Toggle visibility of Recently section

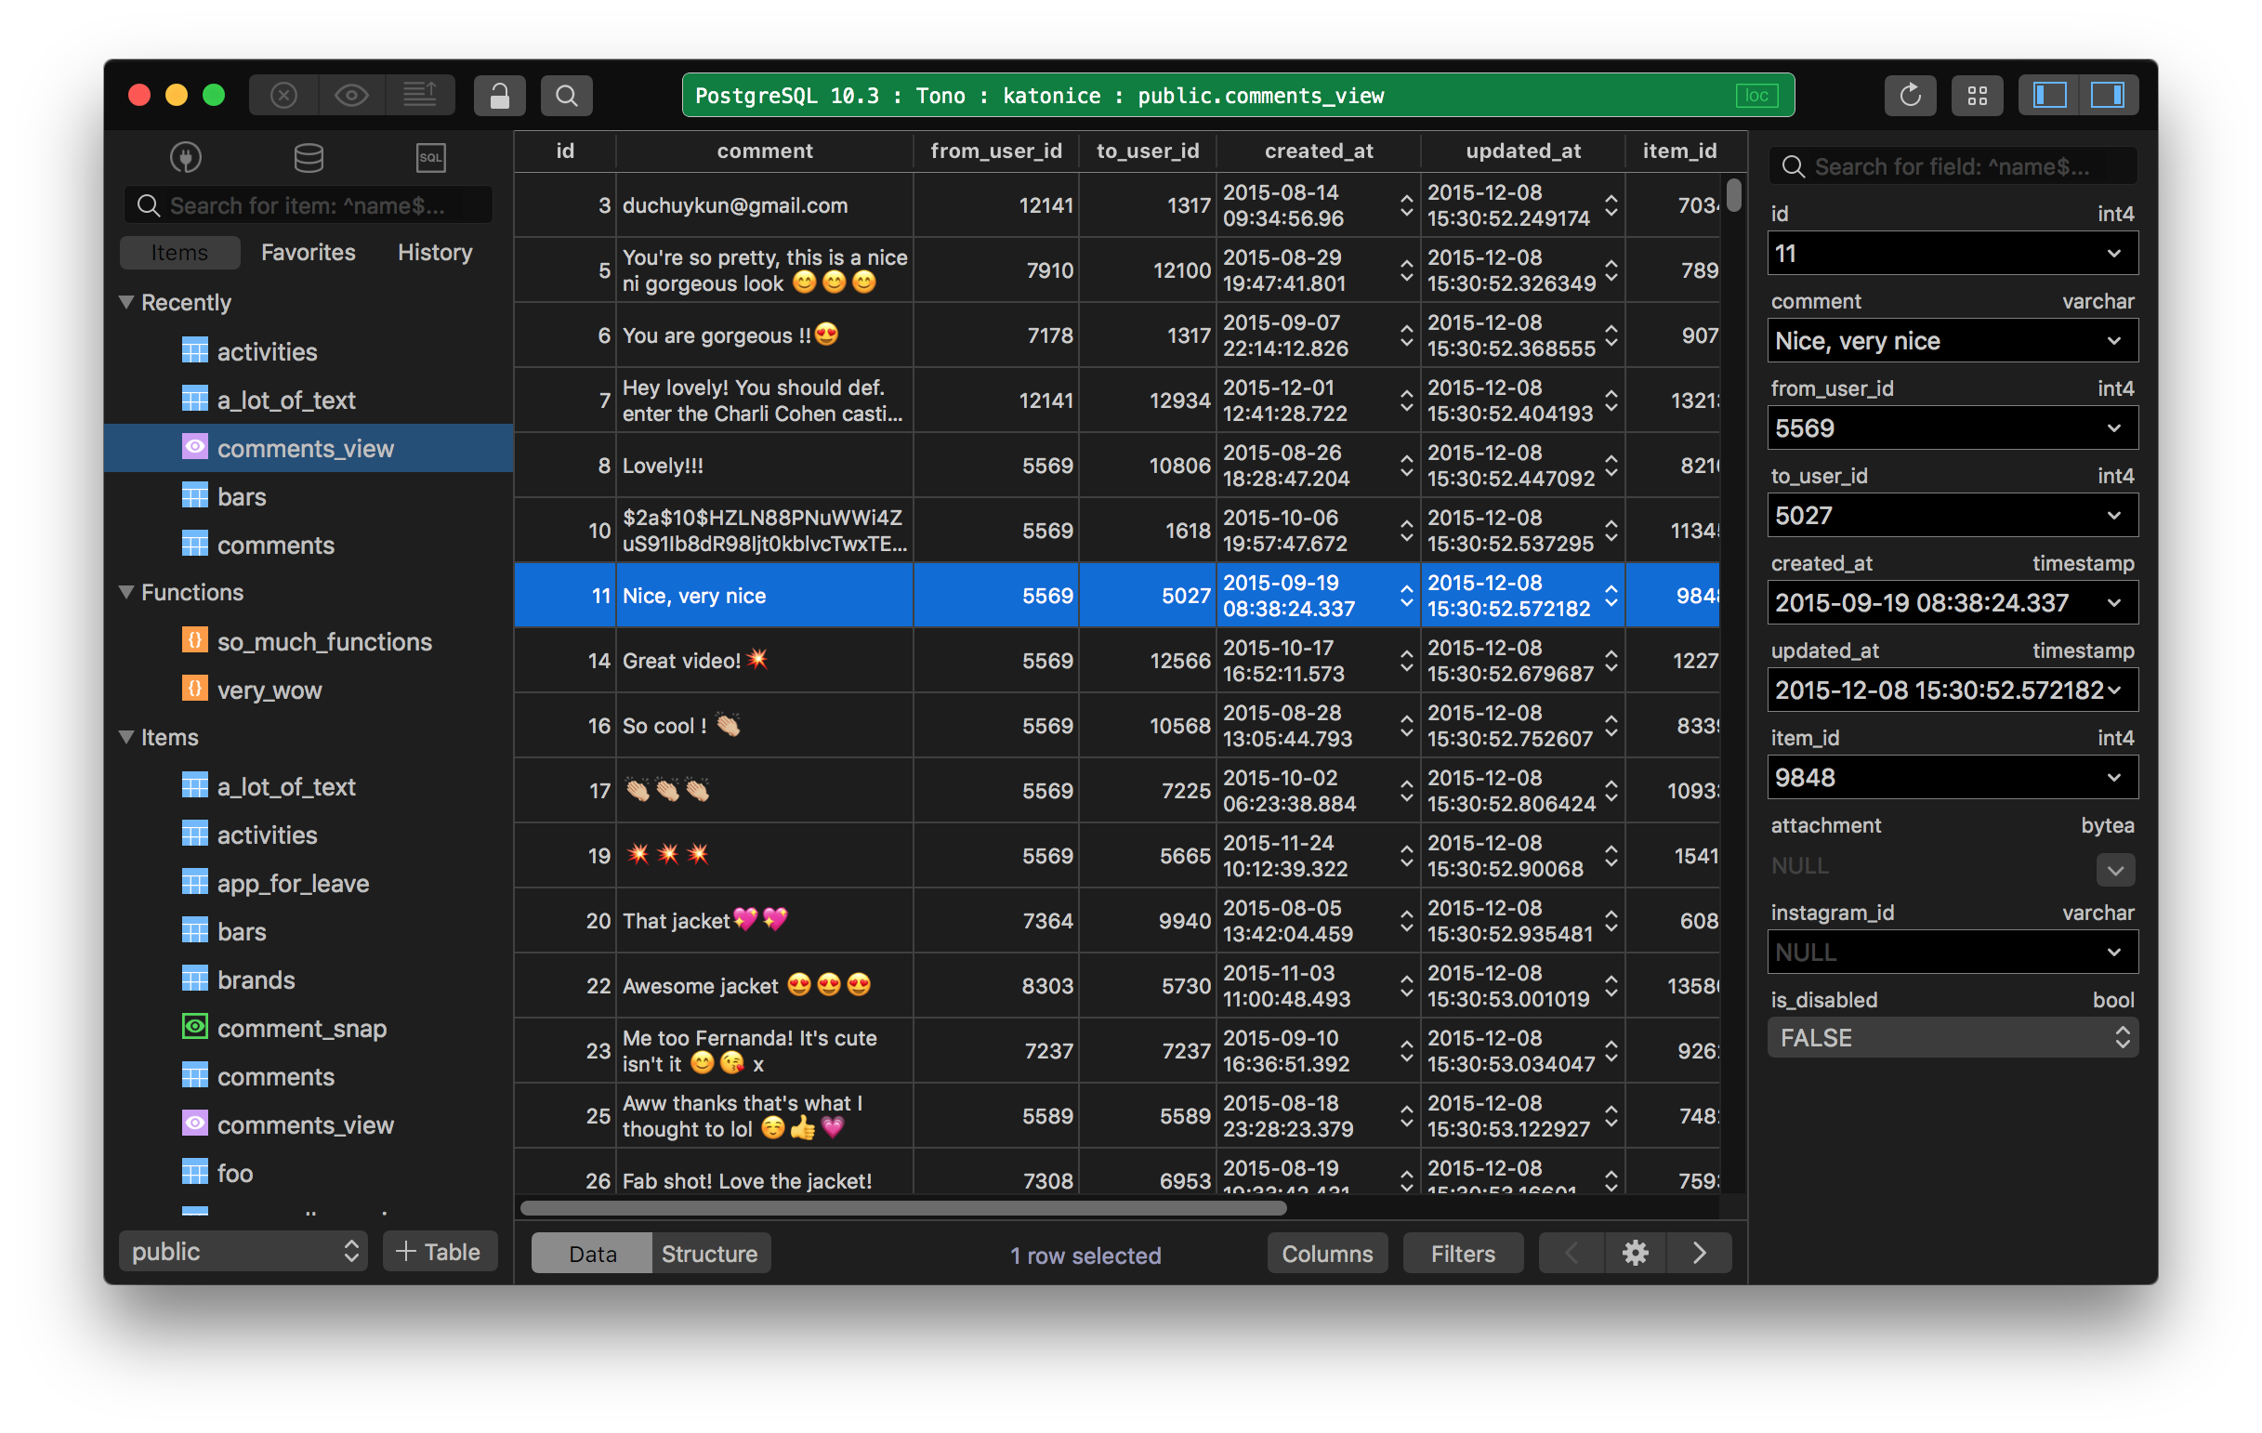coord(128,303)
